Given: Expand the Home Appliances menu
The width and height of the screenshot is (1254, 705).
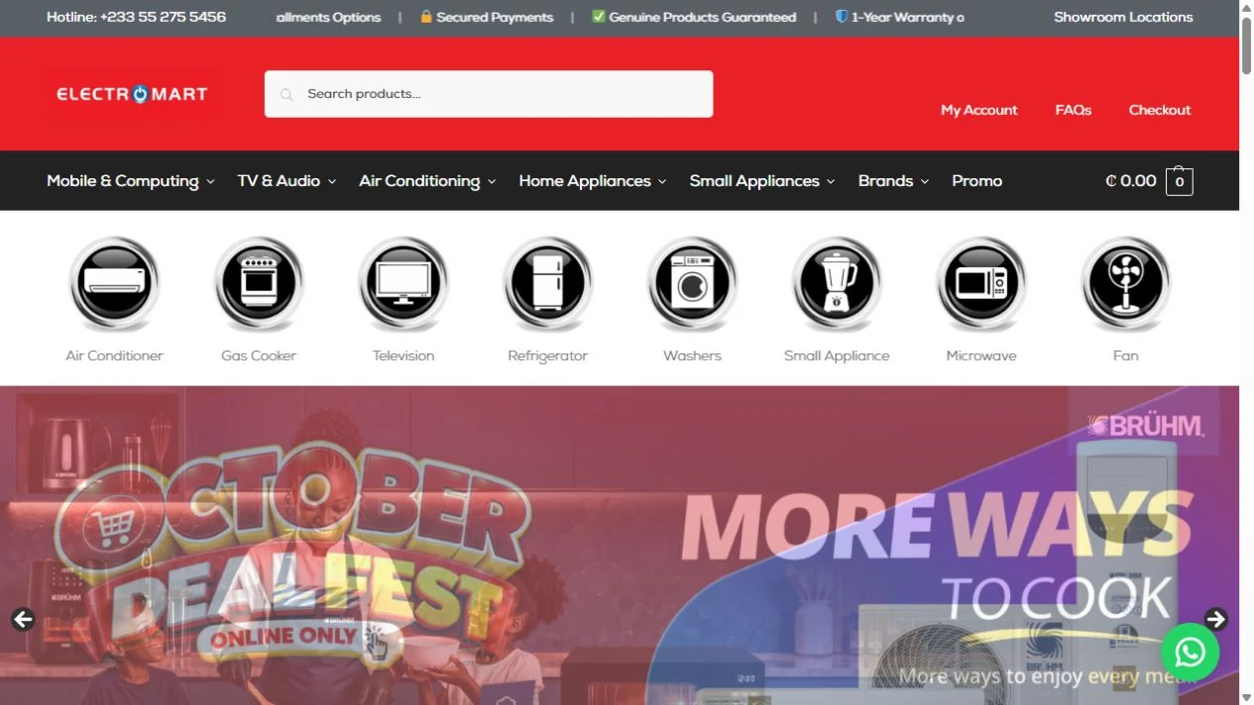Looking at the screenshot, I should 593,181.
